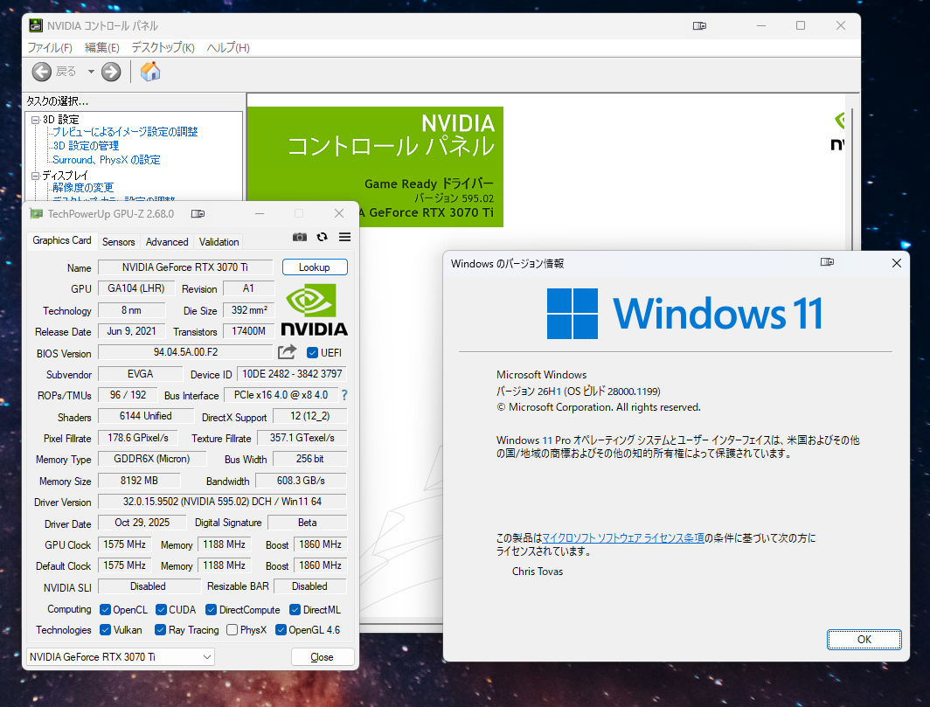The width and height of the screenshot is (930, 707).
Task: Open the back history dropdown arrow
Action: click(x=91, y=72)
